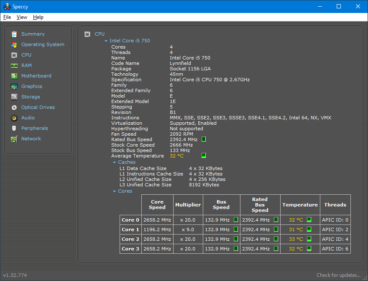This screenshot has height=281, width=368.
Task: Click the RAM module icon in sidebar
Action: pyautogui.click(x=14, y=66)
